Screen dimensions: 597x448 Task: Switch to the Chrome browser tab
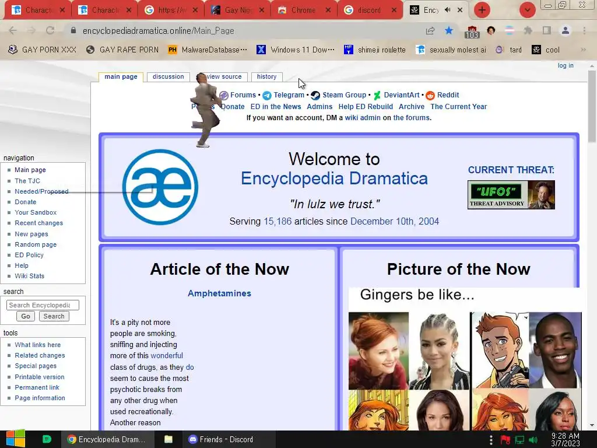pyautogui.click(x=303, y=10)
